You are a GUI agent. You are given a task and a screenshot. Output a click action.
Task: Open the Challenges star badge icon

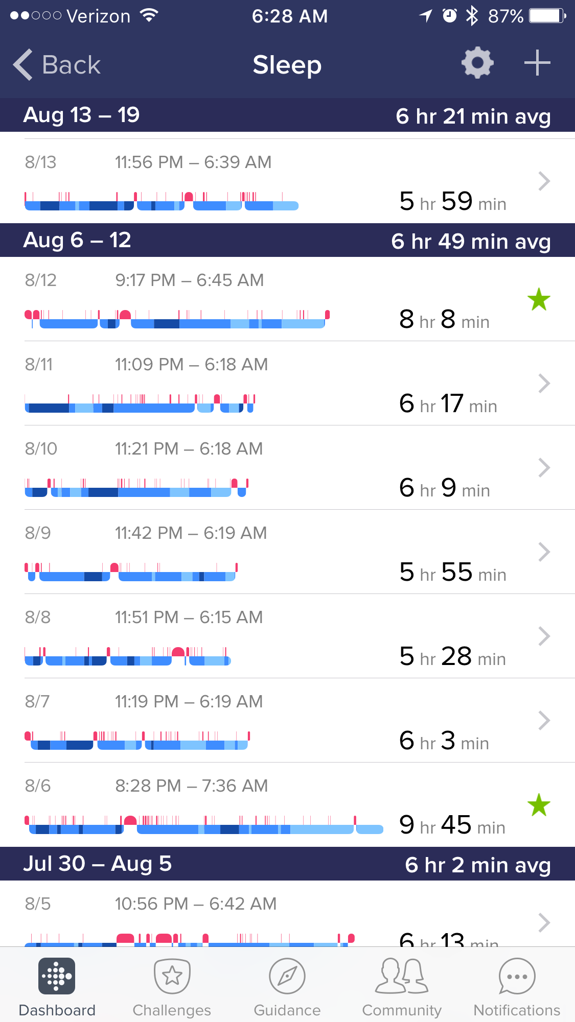[x=172, y=977]
